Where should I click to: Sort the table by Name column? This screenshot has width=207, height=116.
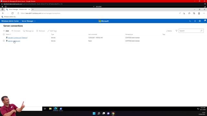point(8,34)
